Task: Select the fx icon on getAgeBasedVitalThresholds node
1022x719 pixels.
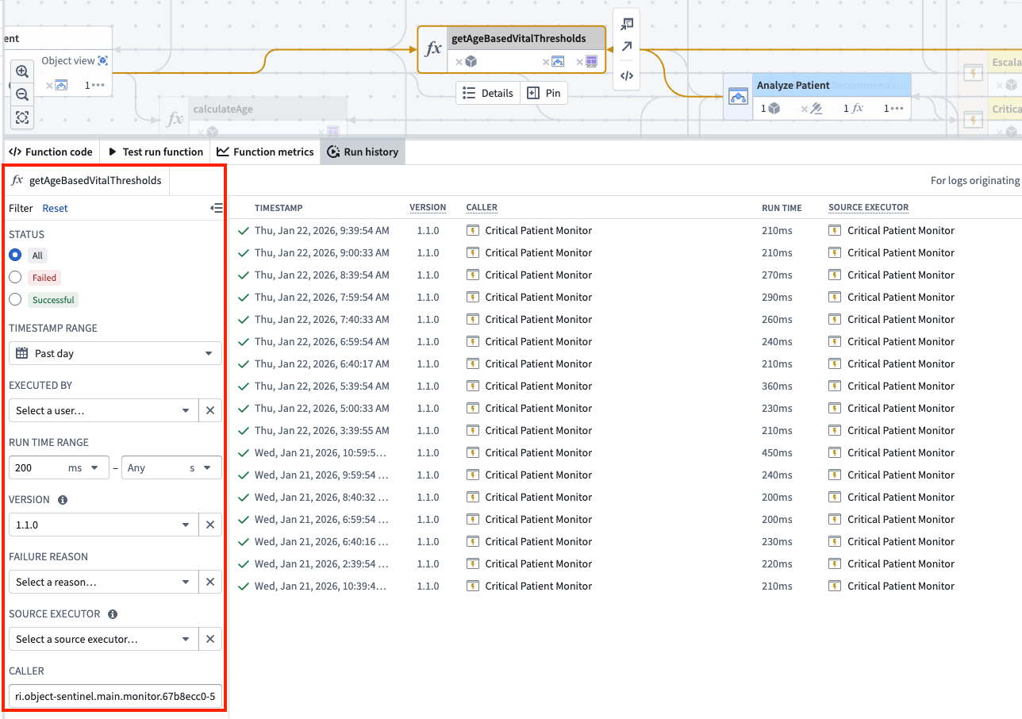Action: [432, 48]
